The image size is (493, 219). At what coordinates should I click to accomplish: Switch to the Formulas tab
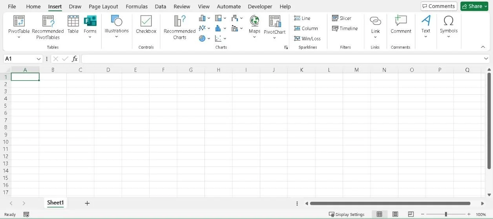pyautogui.click(x=137, y=6)
